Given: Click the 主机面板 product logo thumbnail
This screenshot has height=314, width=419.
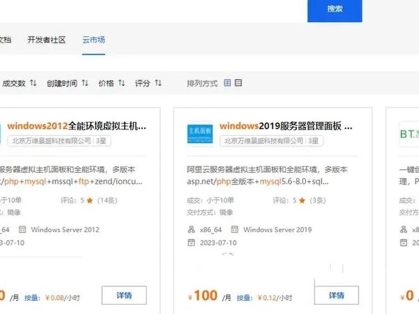Looking at the screenshot, I should 200,134.
